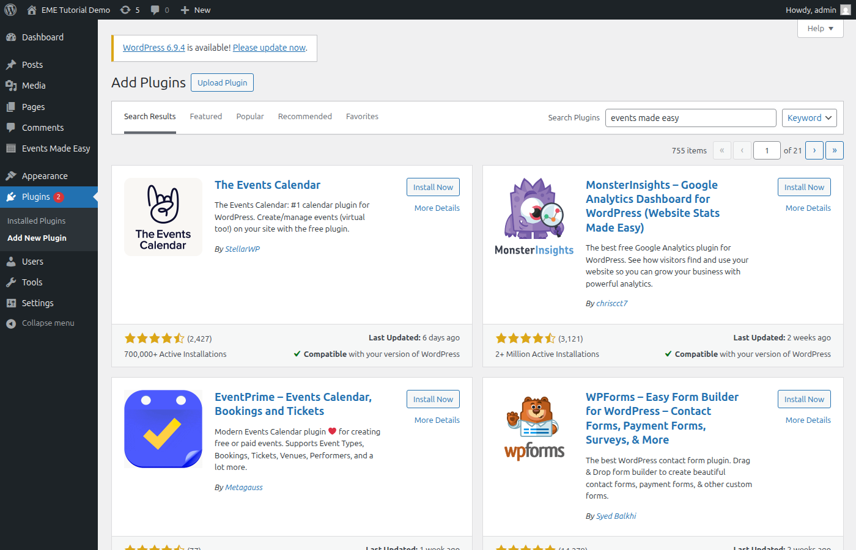The width and height of the screenshot is (856, 550).
Task: Click the Please update now link
Action: pos(269,47)
